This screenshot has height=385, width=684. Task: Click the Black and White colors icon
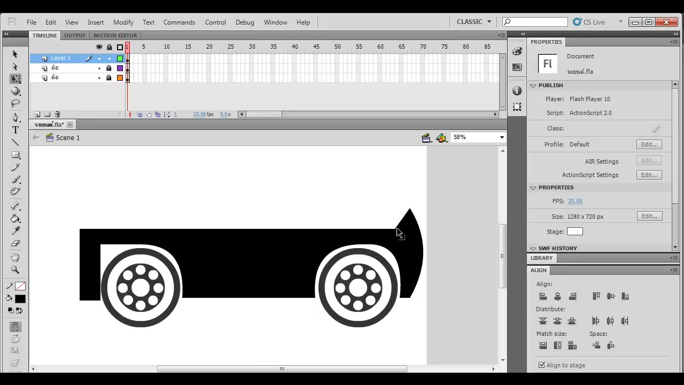pos(11,310)
